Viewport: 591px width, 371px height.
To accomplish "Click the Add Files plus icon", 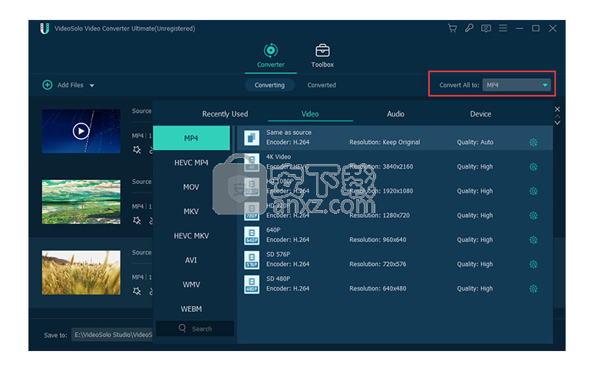I will pyautogui.click(x=47, y=85).
